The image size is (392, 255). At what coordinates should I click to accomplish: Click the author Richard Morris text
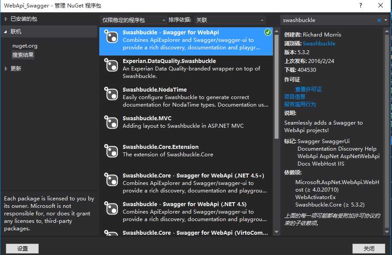tap(322, 35)
